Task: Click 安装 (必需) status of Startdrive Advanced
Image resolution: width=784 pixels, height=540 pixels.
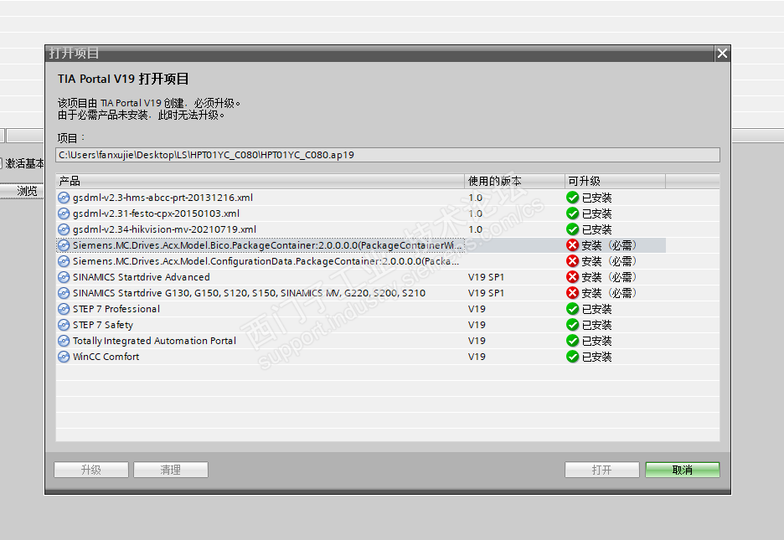Action: click(609, 277)
